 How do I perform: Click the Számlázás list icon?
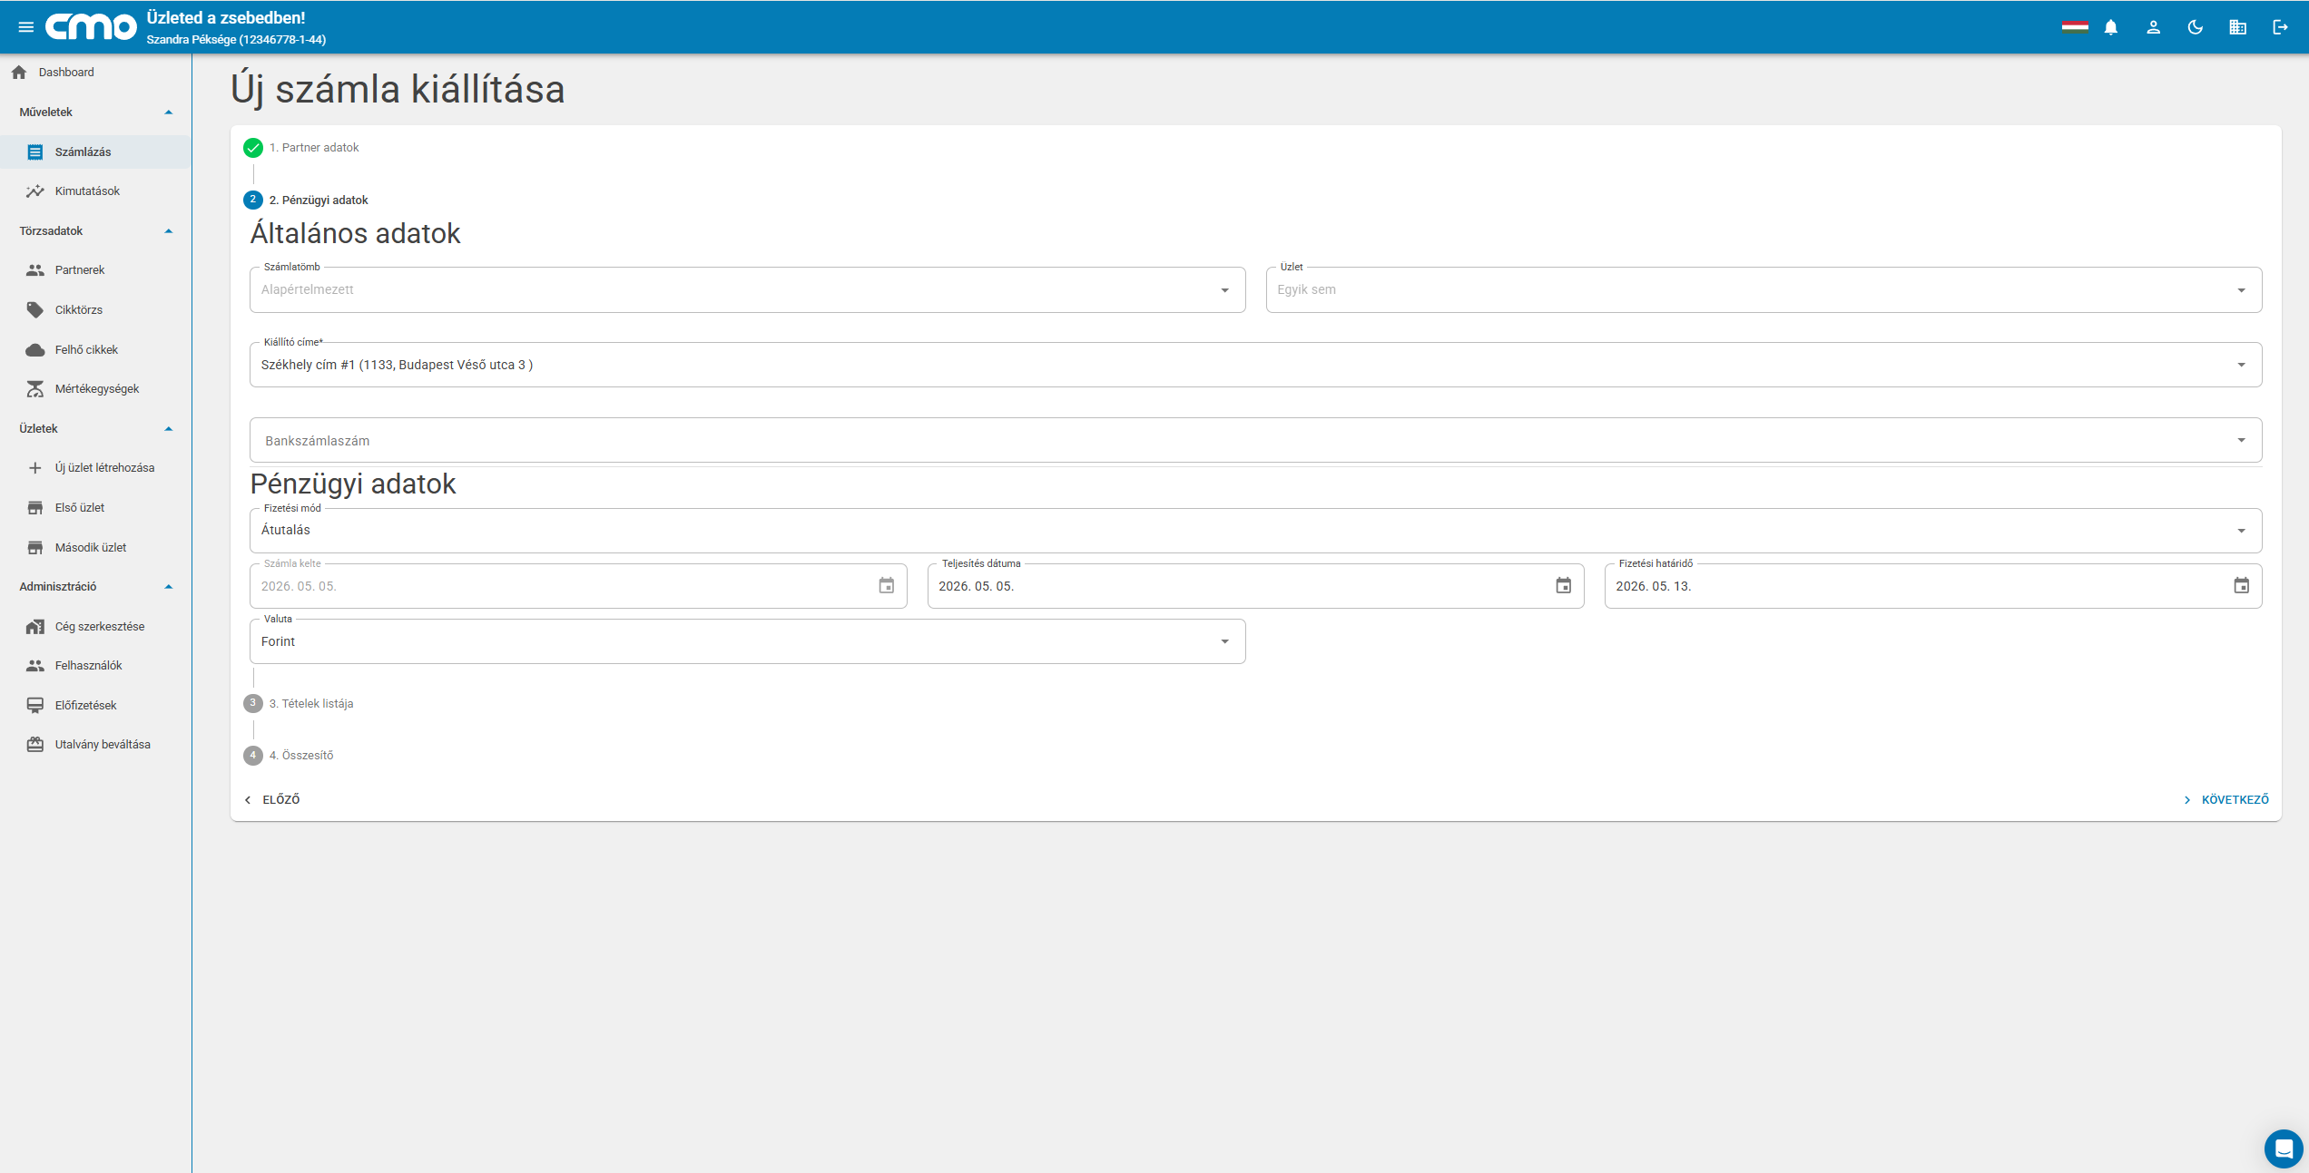pos(35,152)
